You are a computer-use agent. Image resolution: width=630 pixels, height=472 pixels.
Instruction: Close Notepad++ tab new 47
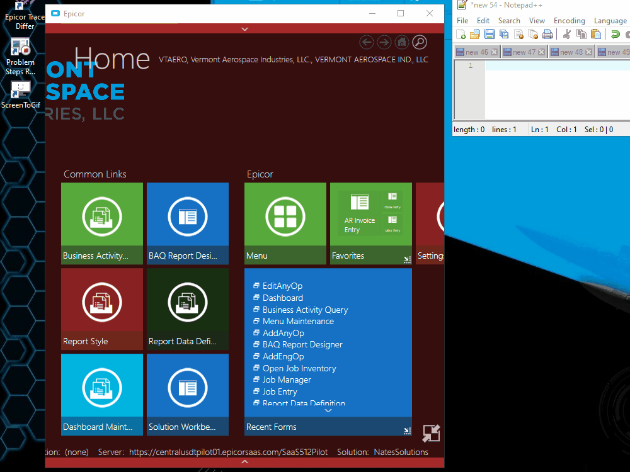click(542, 52)
